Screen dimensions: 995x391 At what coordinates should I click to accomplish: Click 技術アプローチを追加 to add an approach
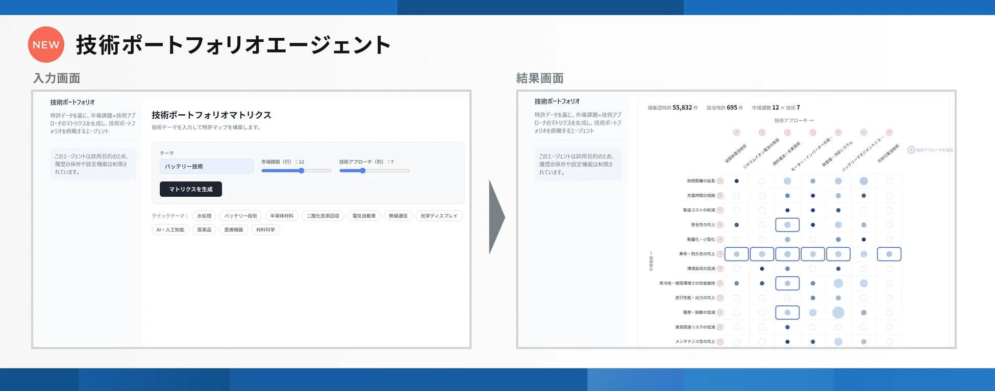pyautogui.click(x=930, y=150)
